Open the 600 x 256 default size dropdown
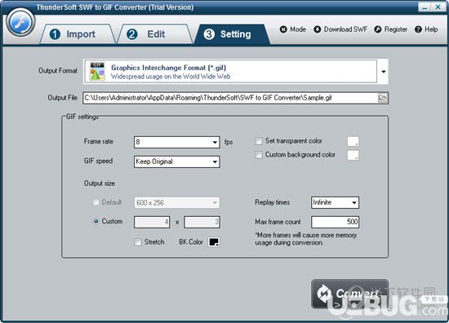449x323 pixels. (x=176, y=202)
